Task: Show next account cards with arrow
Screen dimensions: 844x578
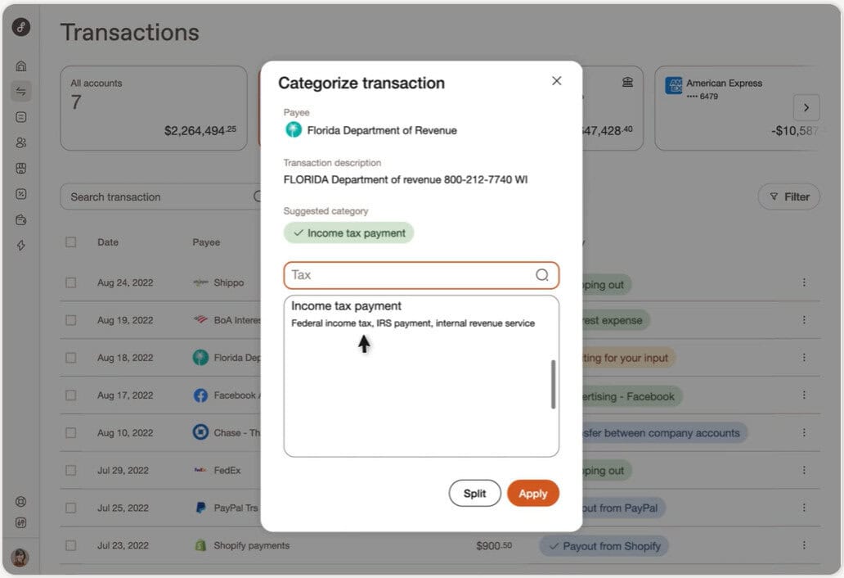Action: coord(806,107)
